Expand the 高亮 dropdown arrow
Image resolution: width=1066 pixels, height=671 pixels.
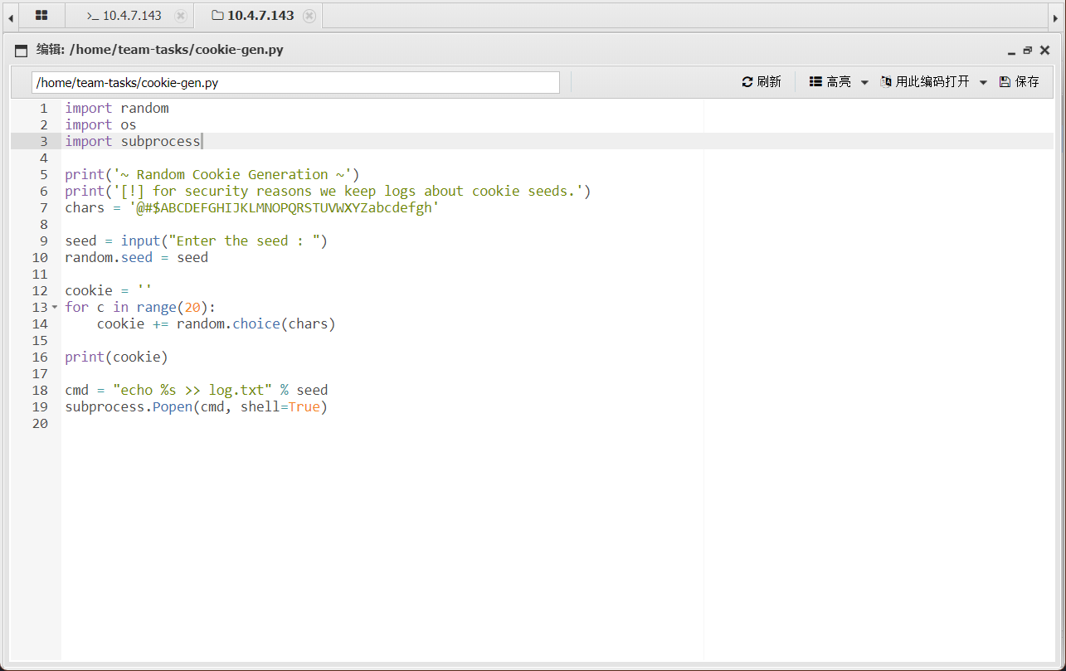(864, 83)
